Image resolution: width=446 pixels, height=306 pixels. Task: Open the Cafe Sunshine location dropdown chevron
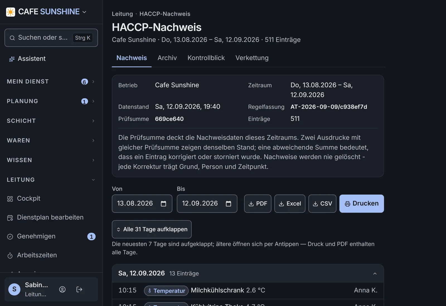(x=84, y=12)
